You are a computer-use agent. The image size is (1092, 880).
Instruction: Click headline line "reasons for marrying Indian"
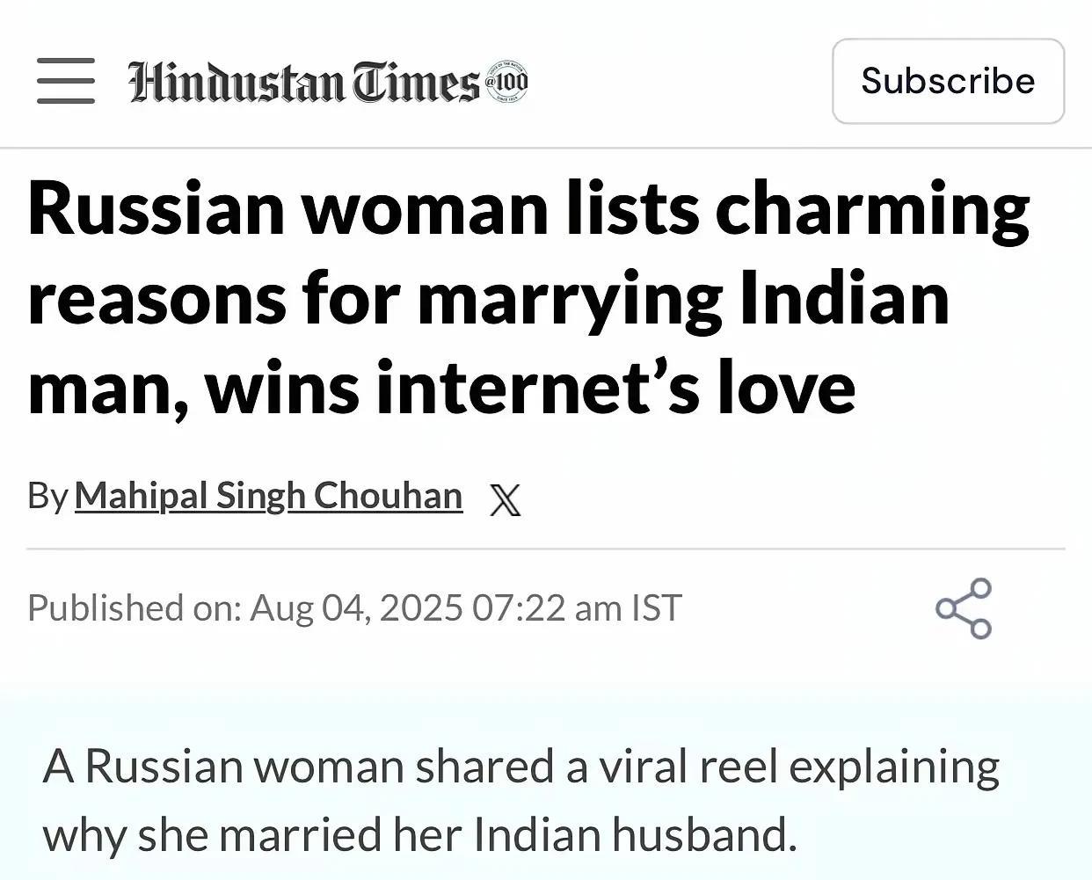tap(488, 299)
